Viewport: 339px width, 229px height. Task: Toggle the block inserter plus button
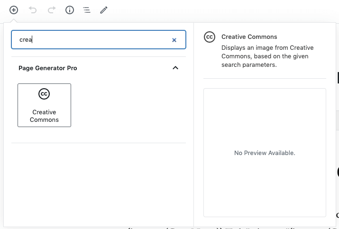14,10
